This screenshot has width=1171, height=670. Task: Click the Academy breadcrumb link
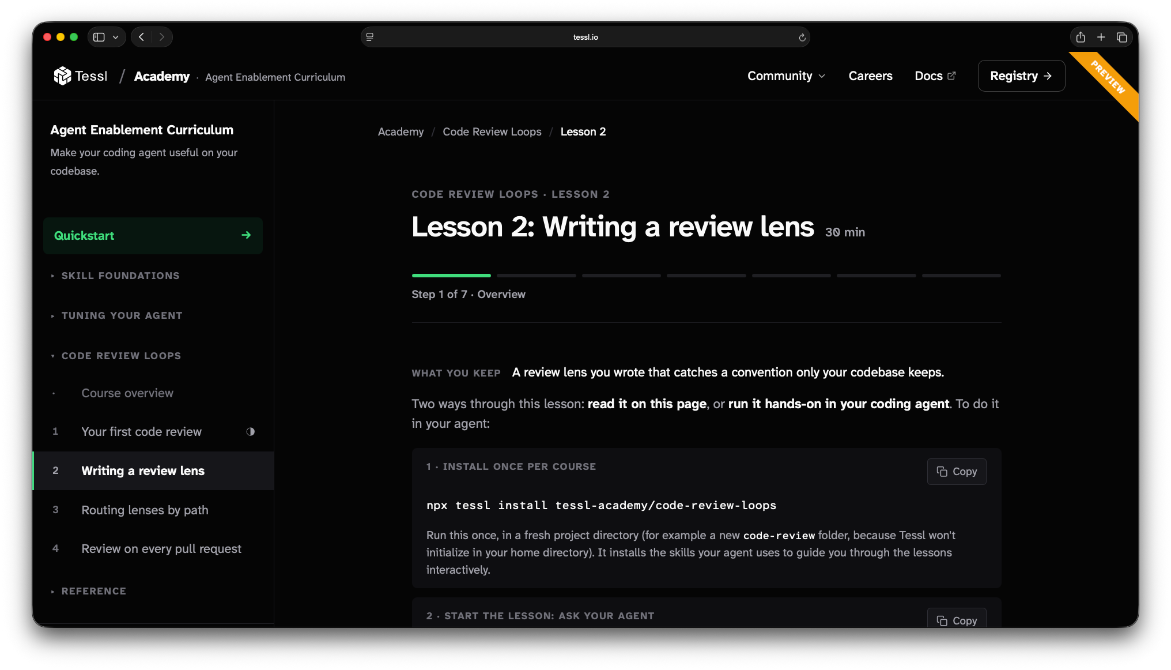tap(401, 131)
